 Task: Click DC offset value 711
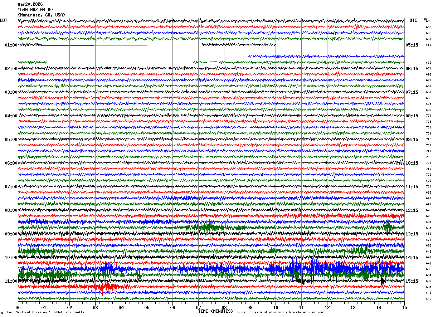pyautogui.click(x=428, y=169)
